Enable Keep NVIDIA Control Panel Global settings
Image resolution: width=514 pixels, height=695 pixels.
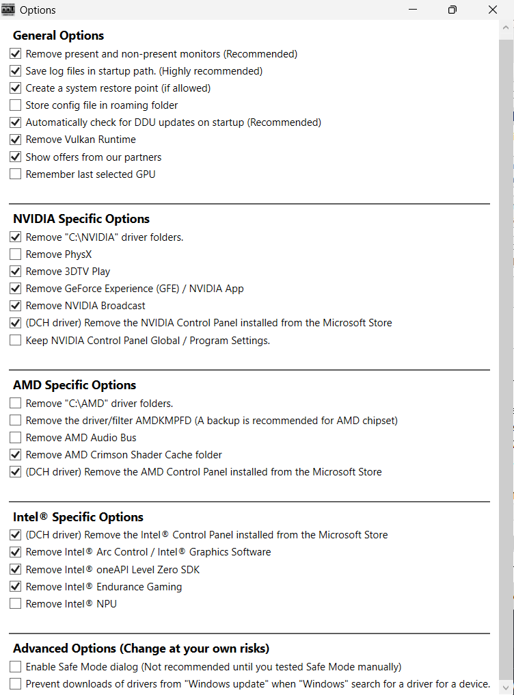click(x=16, y=341)
